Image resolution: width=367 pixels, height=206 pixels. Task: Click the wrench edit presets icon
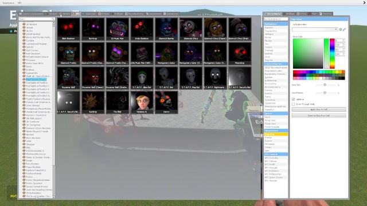[344, 29]
